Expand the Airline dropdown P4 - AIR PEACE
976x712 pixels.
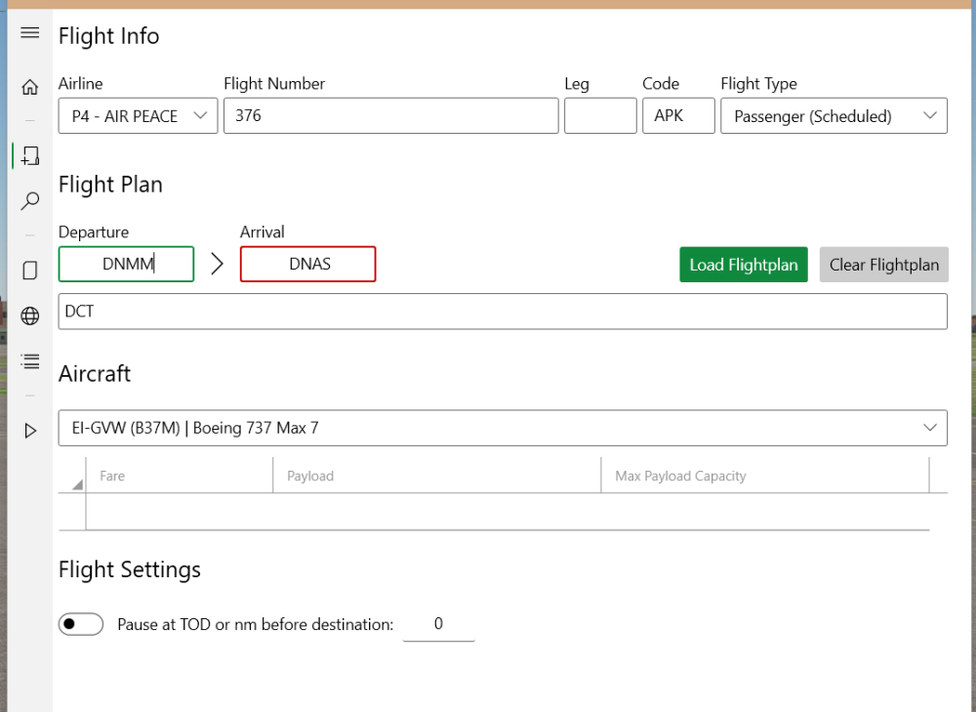point(138,116)
